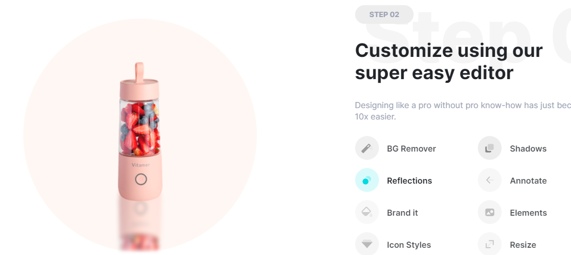Show the Elements feature label
Screen dimensions: 571x255
[x=528, y=213]
